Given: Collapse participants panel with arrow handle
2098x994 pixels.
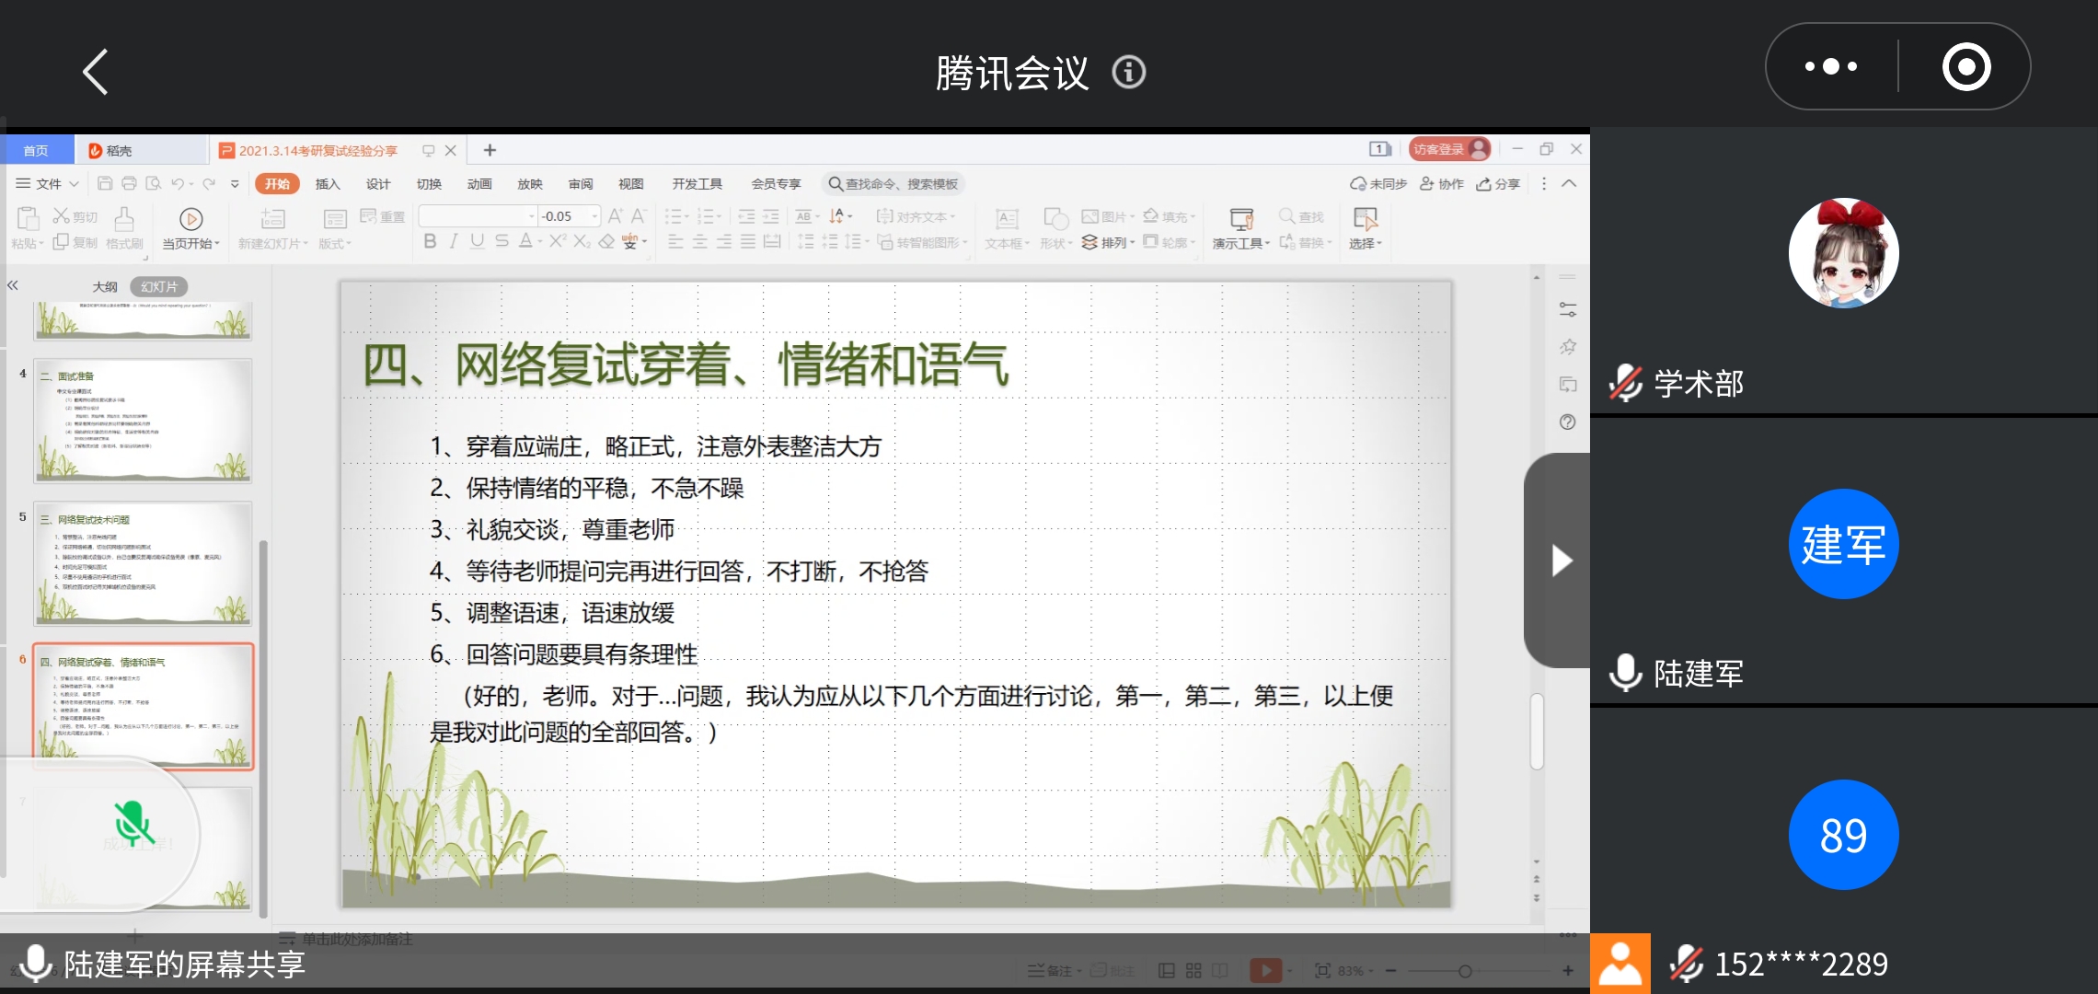Looking at the screenshot, I should pos(1560,560).
